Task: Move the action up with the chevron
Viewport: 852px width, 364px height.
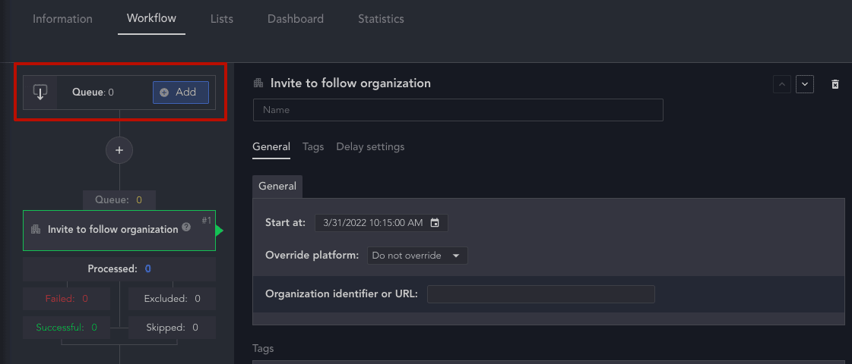Action: (x=782, y=84)
